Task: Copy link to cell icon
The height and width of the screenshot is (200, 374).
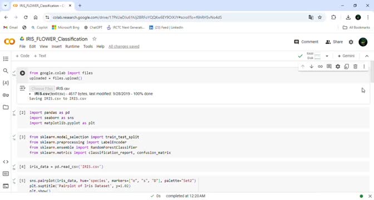Action: 321,67
